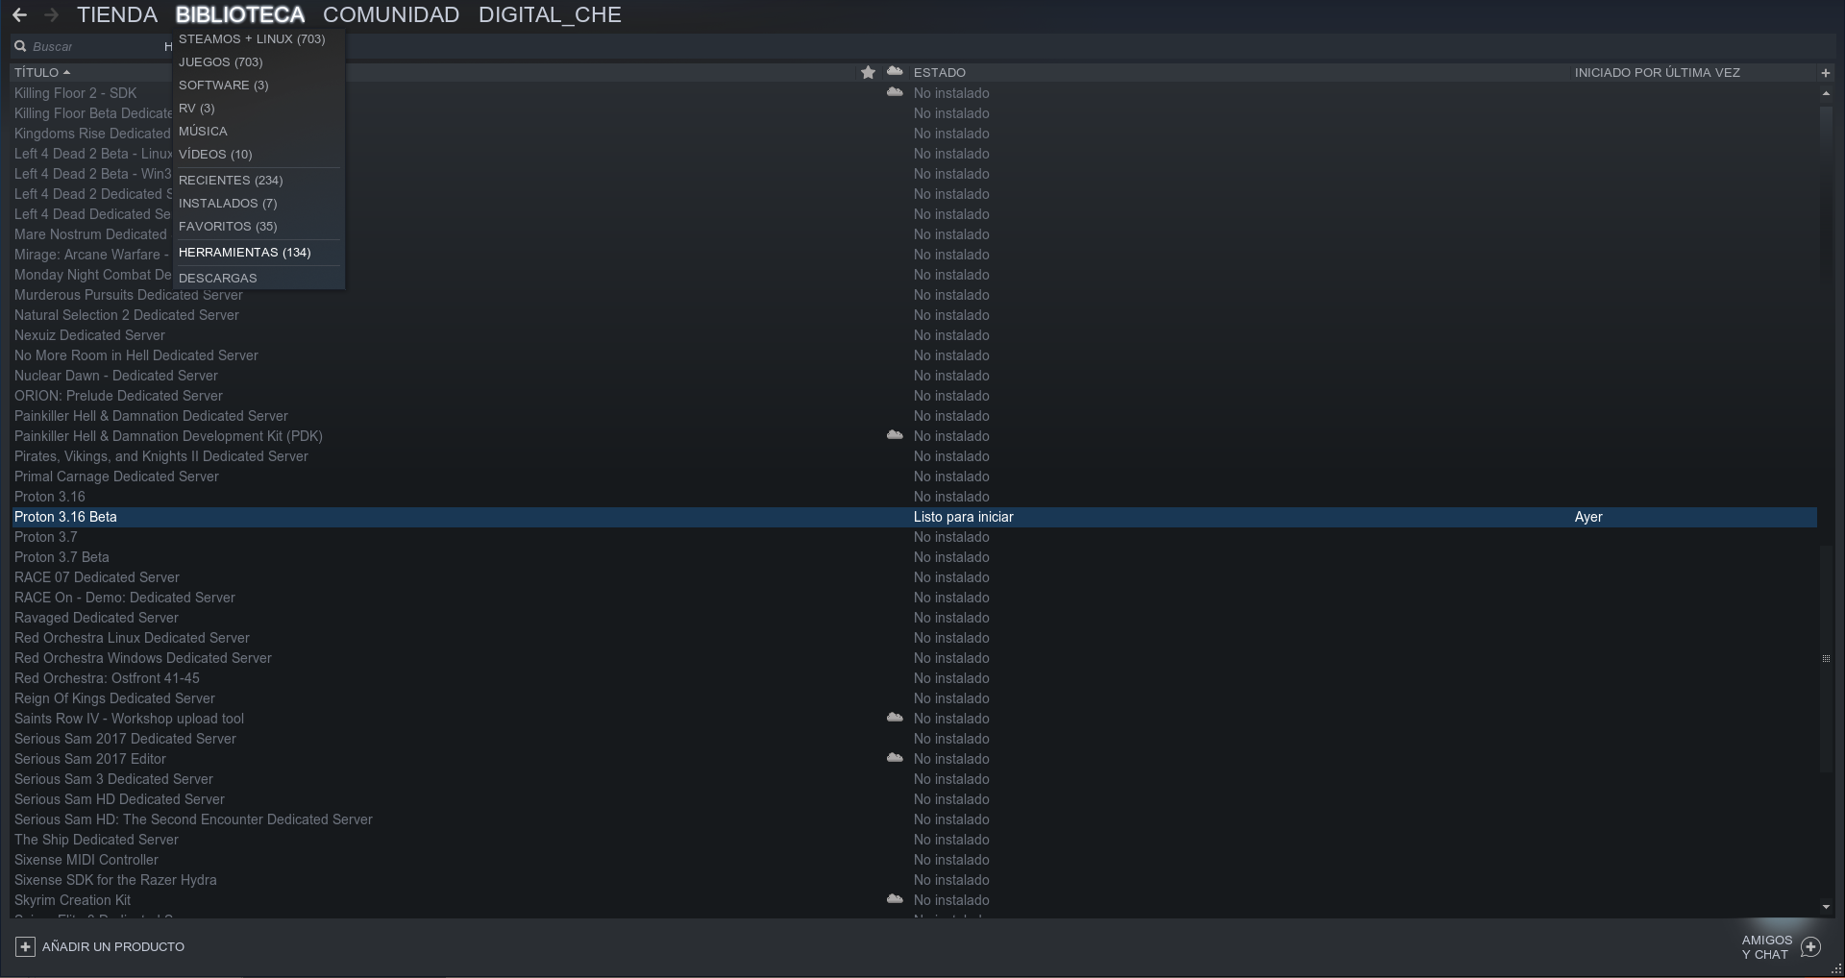The height and width of the screenshot is (978, 1845).
Task: Open Amigos y Chat panel
Action: click(1781, 947)
